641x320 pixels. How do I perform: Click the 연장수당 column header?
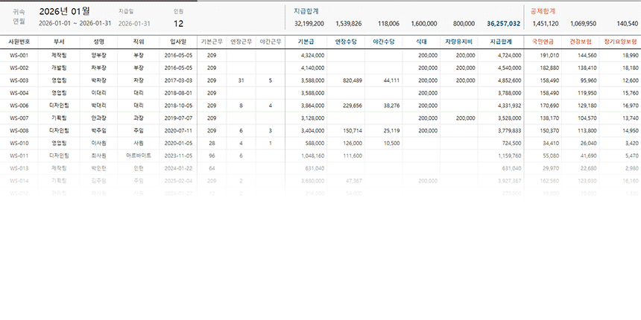(x=346, y=42)
